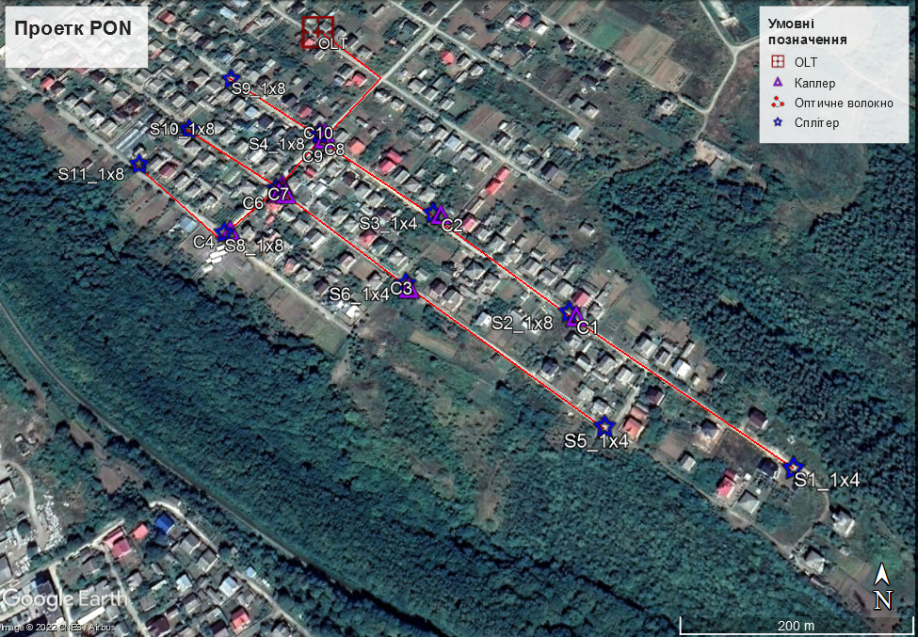The image size is (918, 637).
Task: Click the Оптичне волокно legend symbol
Action: pyautogui.click(x=778, y=103)
